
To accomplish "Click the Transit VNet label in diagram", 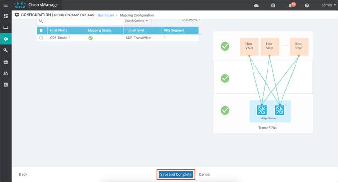I will point(268,128).
